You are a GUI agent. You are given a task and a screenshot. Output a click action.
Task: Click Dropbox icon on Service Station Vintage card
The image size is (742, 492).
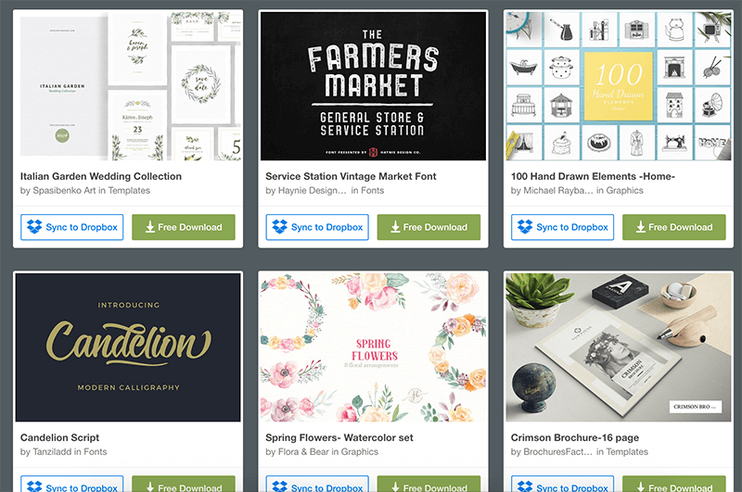point(280,227)
